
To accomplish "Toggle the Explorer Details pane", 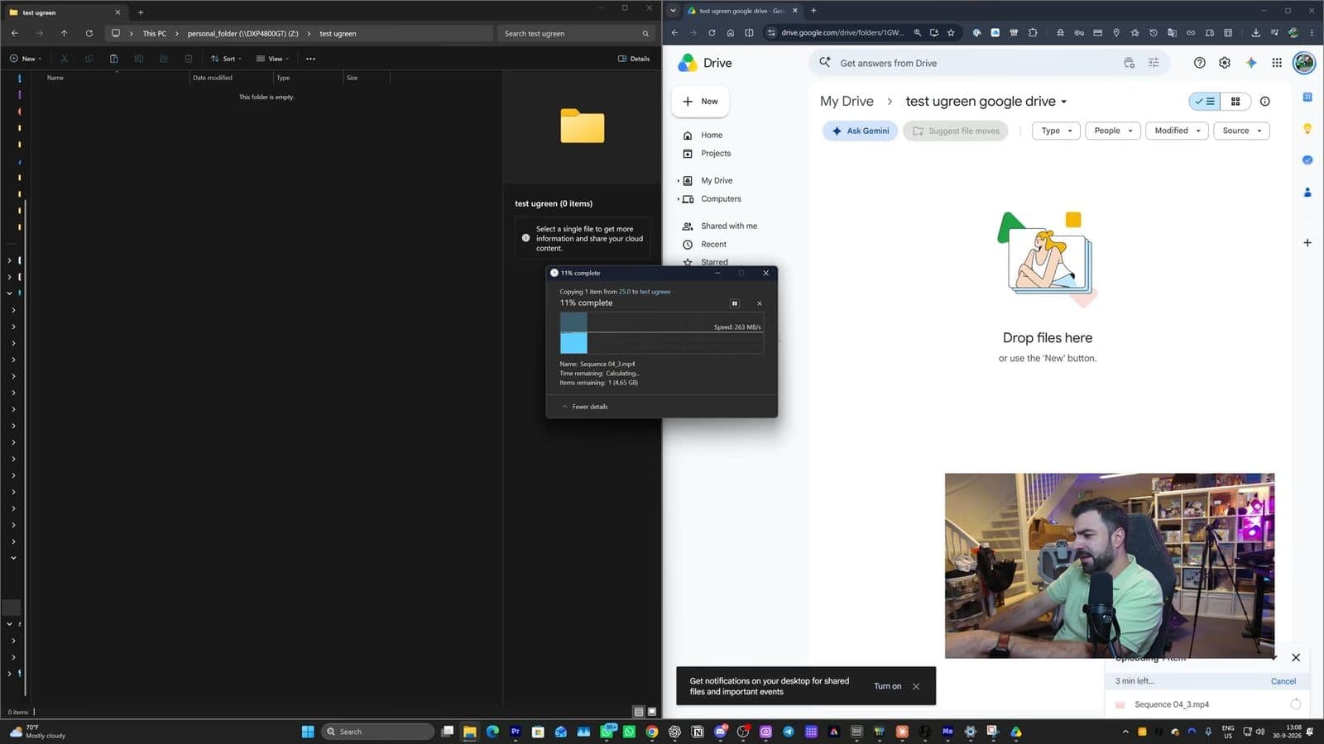I will coord(634,59).
